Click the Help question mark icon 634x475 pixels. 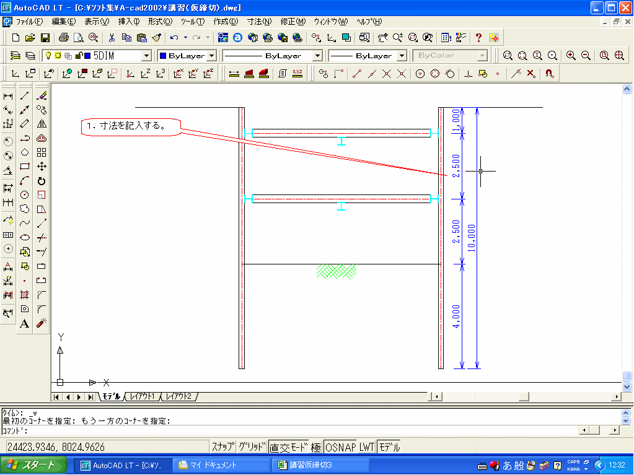pyautogui.click(x=478, y=38)
